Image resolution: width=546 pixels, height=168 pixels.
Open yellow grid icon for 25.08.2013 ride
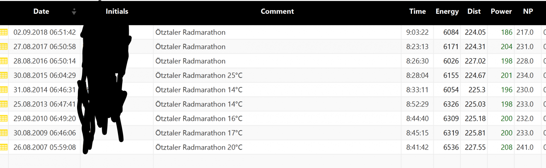[4, 104]
